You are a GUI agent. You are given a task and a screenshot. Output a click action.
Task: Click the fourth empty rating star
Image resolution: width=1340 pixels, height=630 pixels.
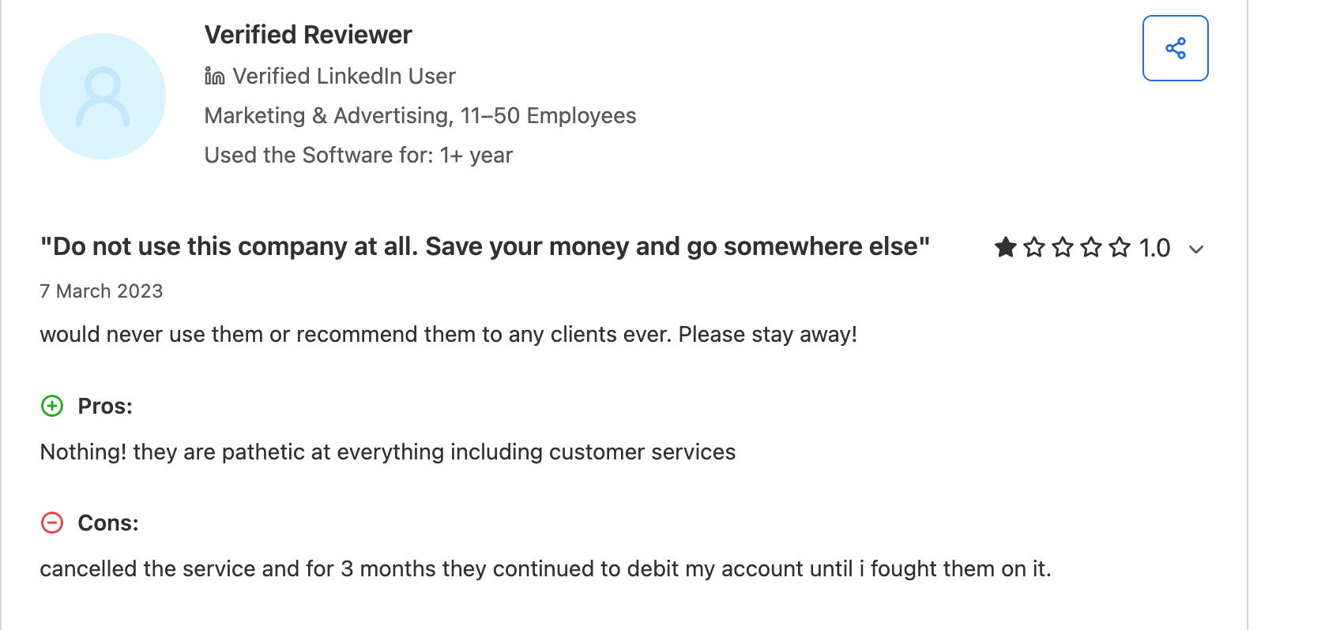tap(1091, 248)
